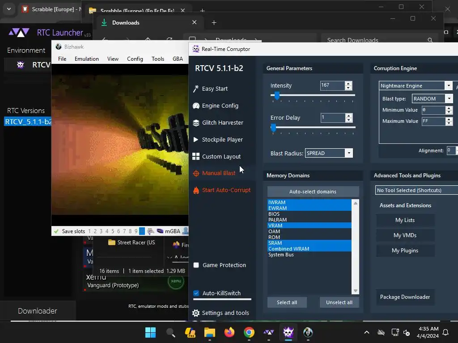Click the highlighted save slot 0 in Bizhawk
Image resolution: width=458 pixels, height=343 pixels.
tap(142, 231)
